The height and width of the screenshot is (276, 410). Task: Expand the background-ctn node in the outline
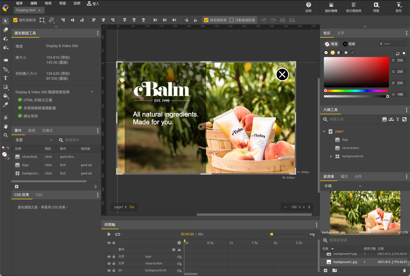[x=331, y=156]
